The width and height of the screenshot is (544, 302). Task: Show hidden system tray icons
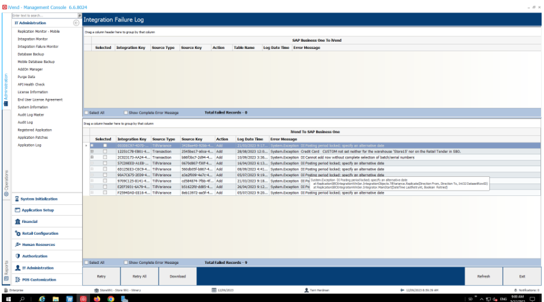point(481,299)
